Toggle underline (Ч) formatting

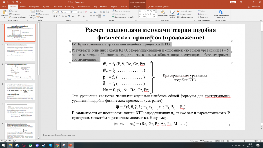pyautogui.click(x=60, y=16)
